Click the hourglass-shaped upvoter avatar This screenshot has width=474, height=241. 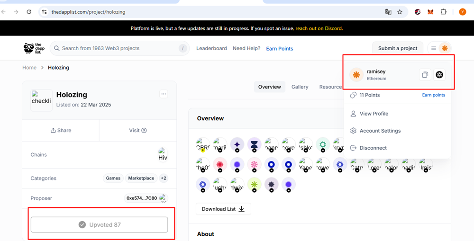tap(255, 144)
